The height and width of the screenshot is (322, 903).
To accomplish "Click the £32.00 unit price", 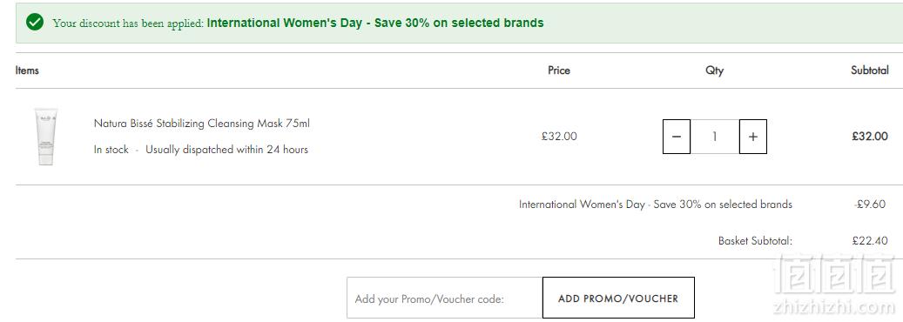I will click(559, 137).
